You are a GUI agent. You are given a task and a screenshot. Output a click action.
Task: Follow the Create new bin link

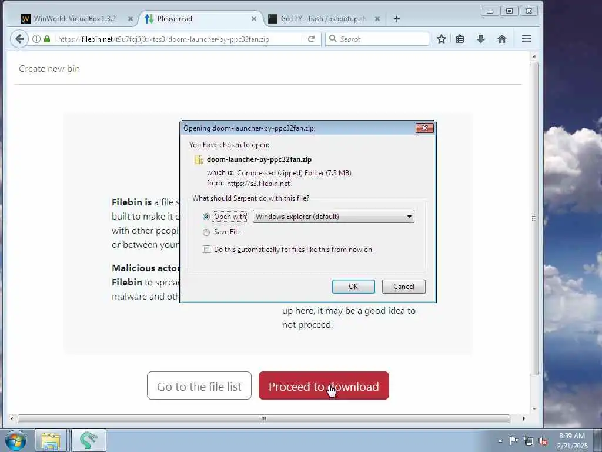pos(49,69)
